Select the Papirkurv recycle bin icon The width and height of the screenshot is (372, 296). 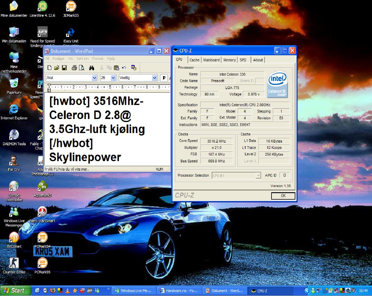coord(14,86)
